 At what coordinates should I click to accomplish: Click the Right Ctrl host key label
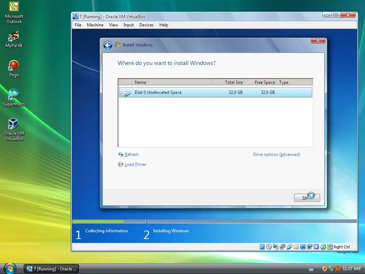[342, 247]
